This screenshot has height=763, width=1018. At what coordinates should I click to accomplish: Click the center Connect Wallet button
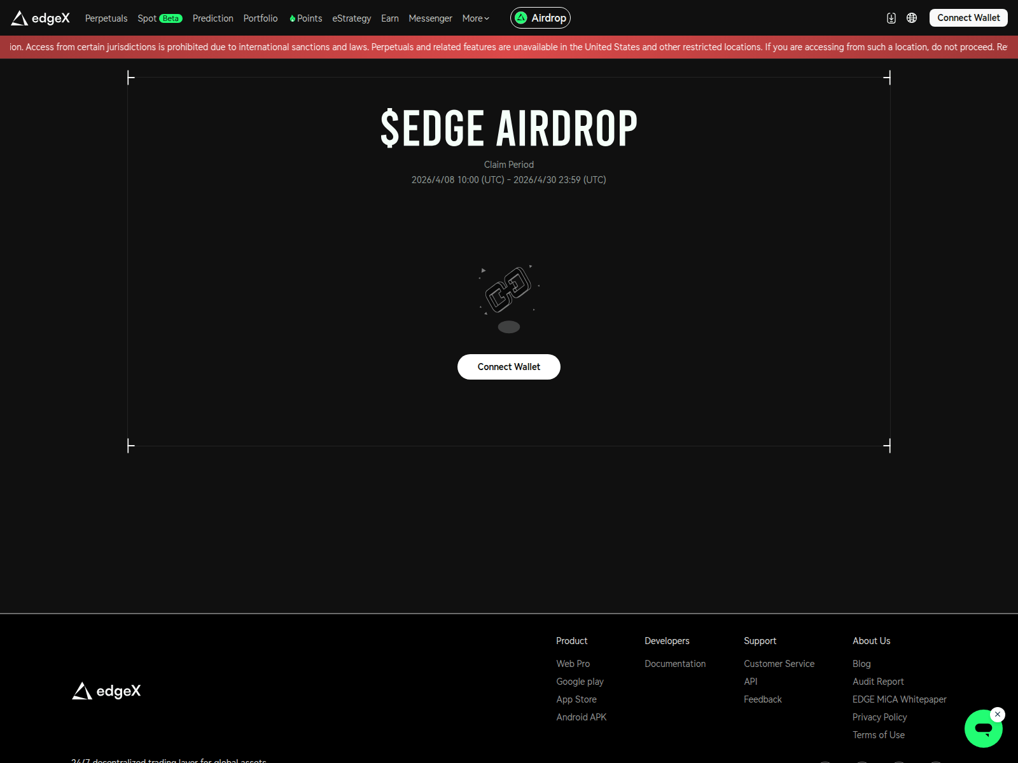[508, 367]
